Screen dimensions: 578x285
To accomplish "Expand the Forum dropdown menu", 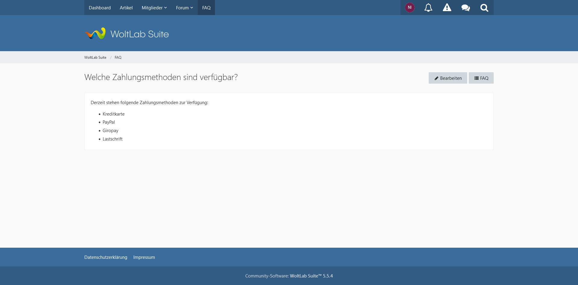I will click(184, 8).
